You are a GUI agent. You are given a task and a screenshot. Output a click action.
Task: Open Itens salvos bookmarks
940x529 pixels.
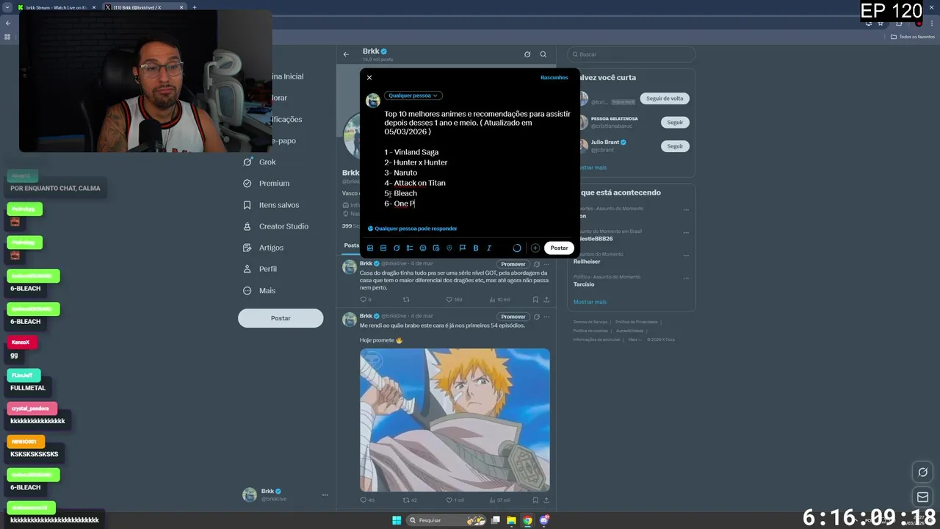click(271, 205)
